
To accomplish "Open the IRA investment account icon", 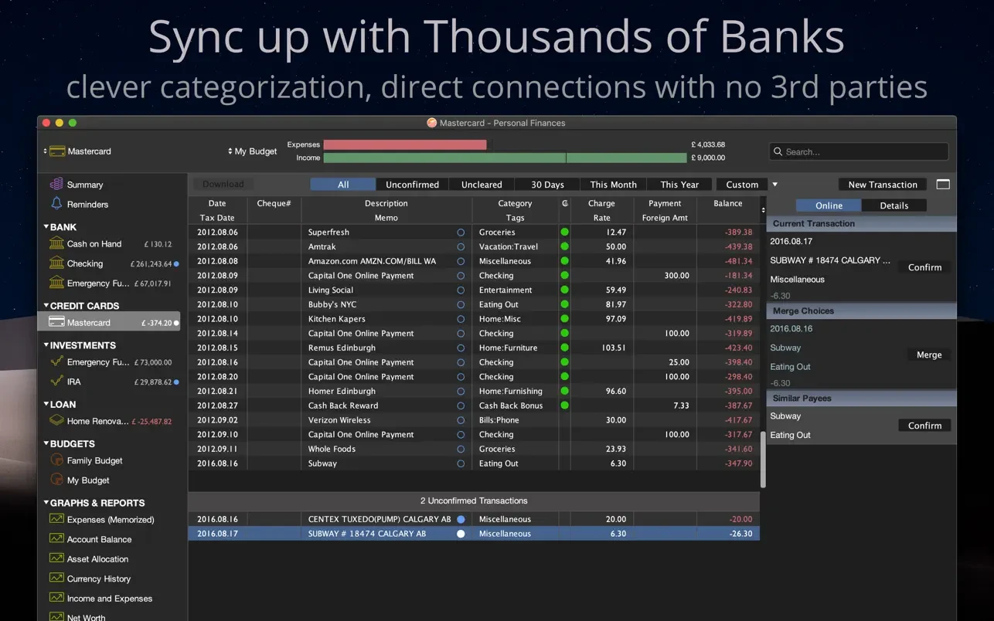I will (56, 382).
